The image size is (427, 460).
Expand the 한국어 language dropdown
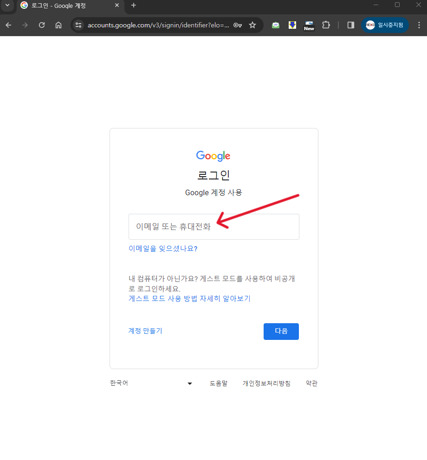click(151, 383)
